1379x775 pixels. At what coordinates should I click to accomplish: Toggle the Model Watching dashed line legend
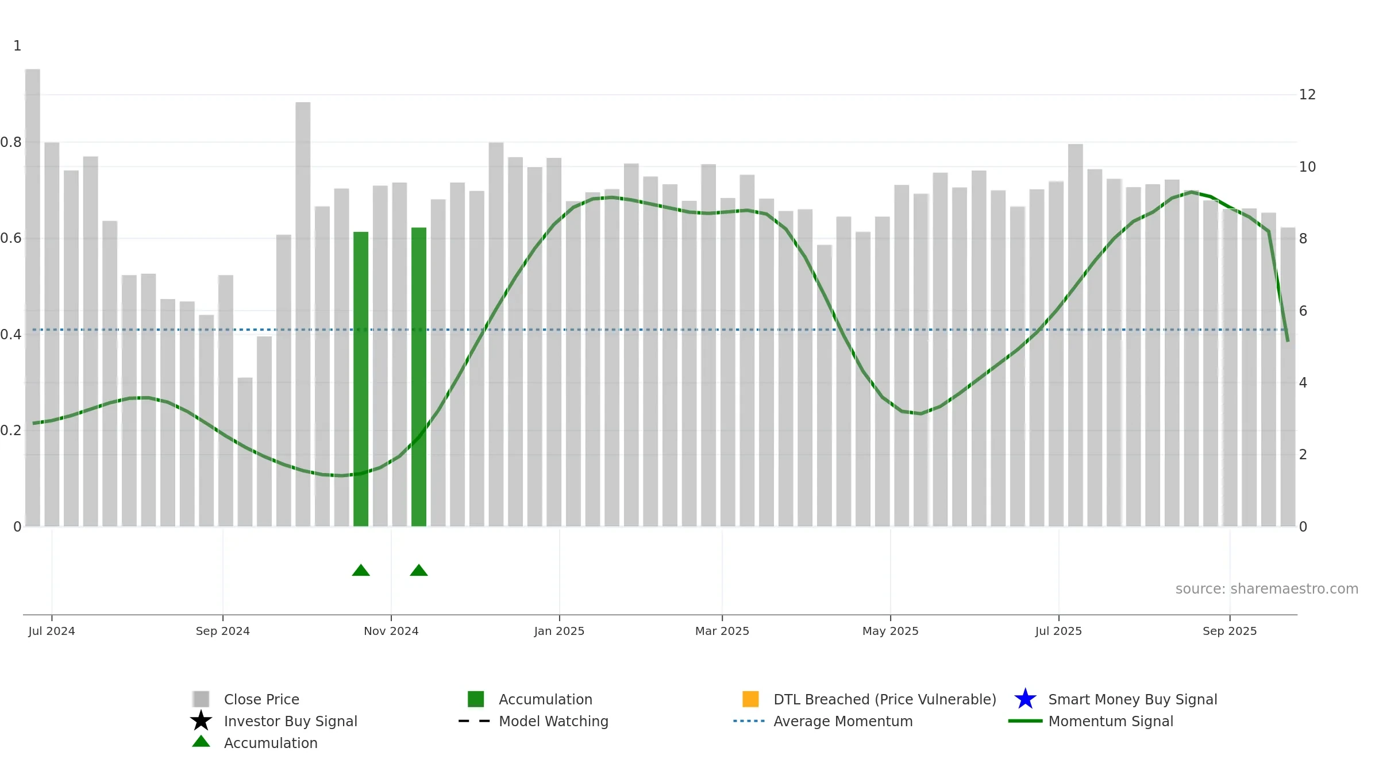tap(475, 720)
